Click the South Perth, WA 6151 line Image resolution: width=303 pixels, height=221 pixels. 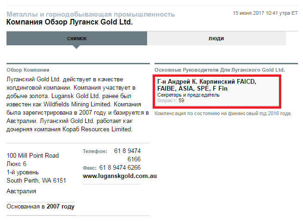pos(36,180)
